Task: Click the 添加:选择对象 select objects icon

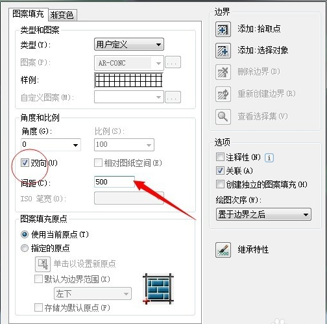Action: point(223,51)
